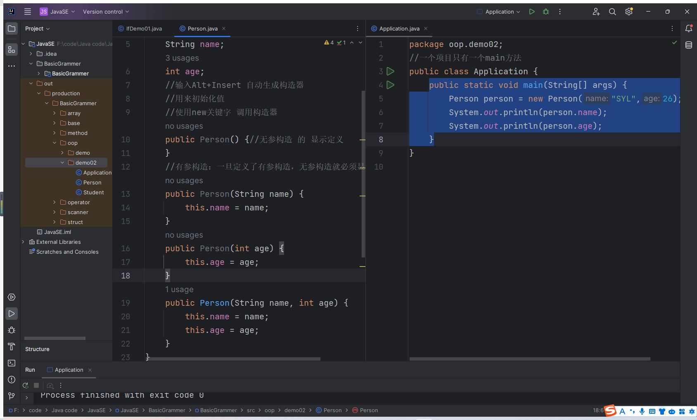This screenshot has height=420, width=697.
Task: Open Services tool window icon
Action: (x=12, y=297)
